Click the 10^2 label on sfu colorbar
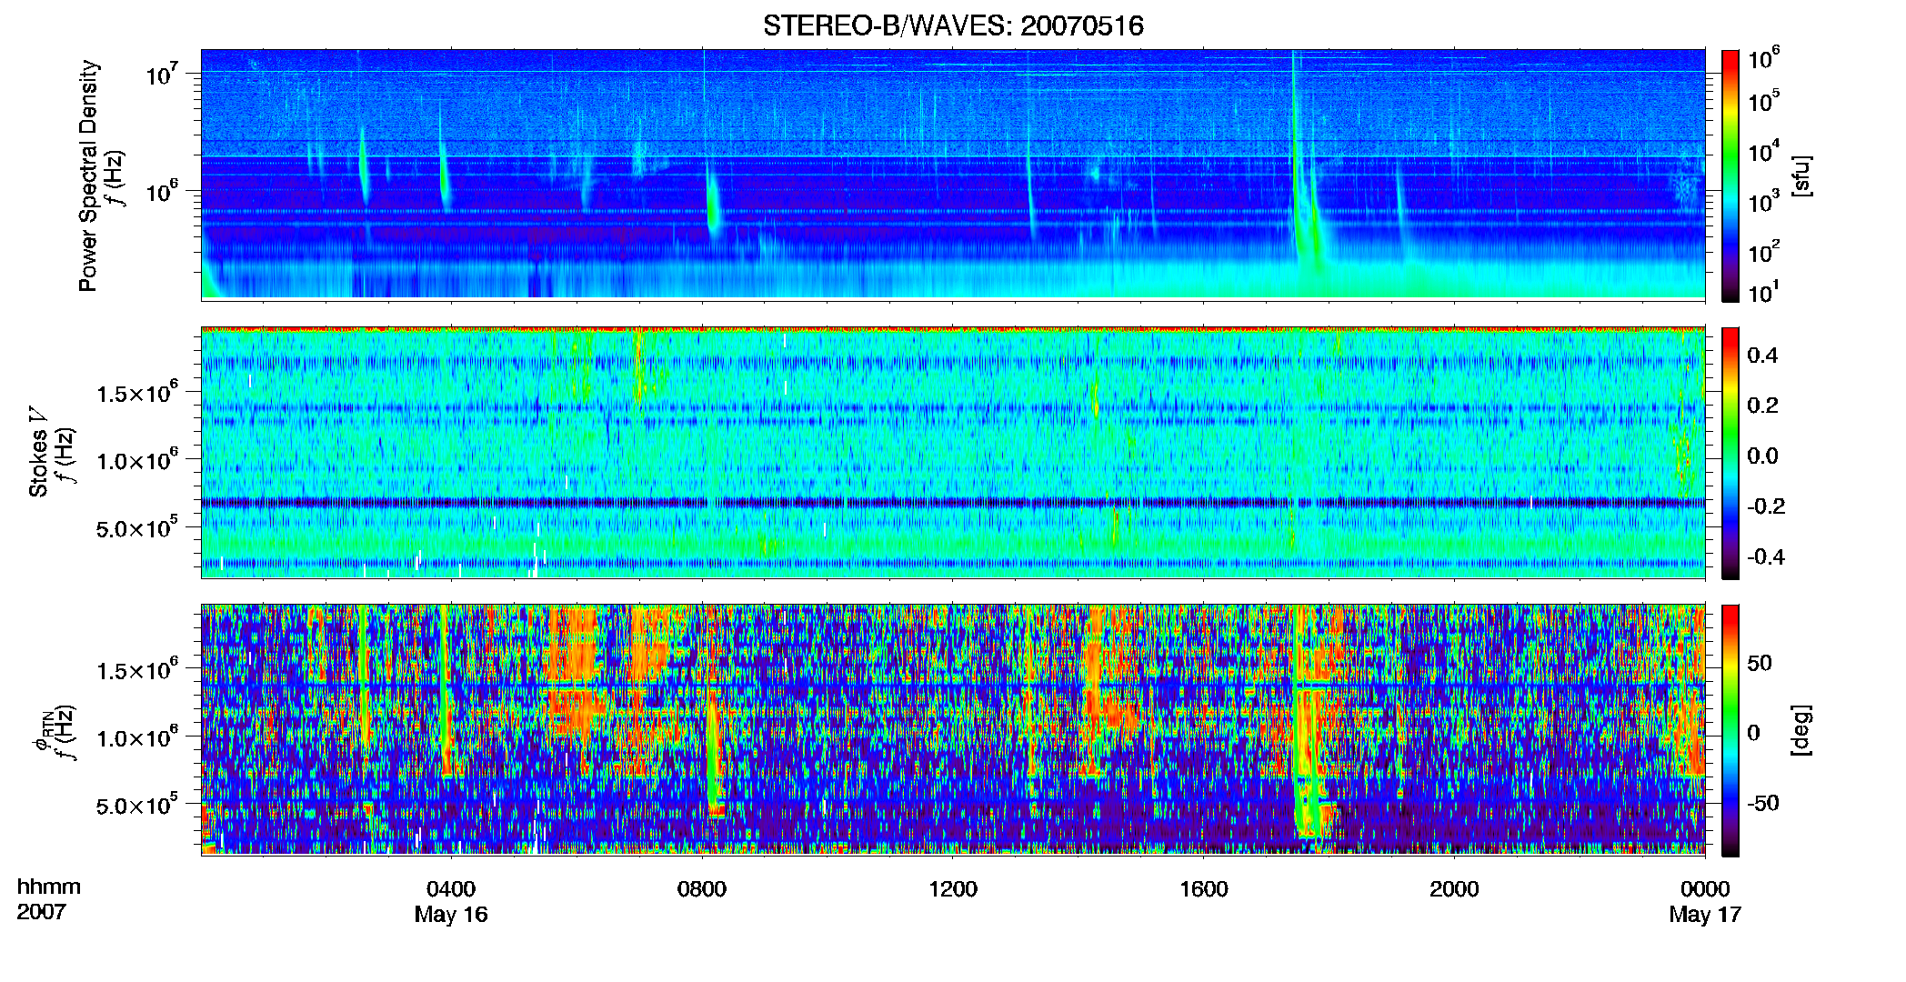Viewport: 1906px width, 982px height. tap(1764, 252)
